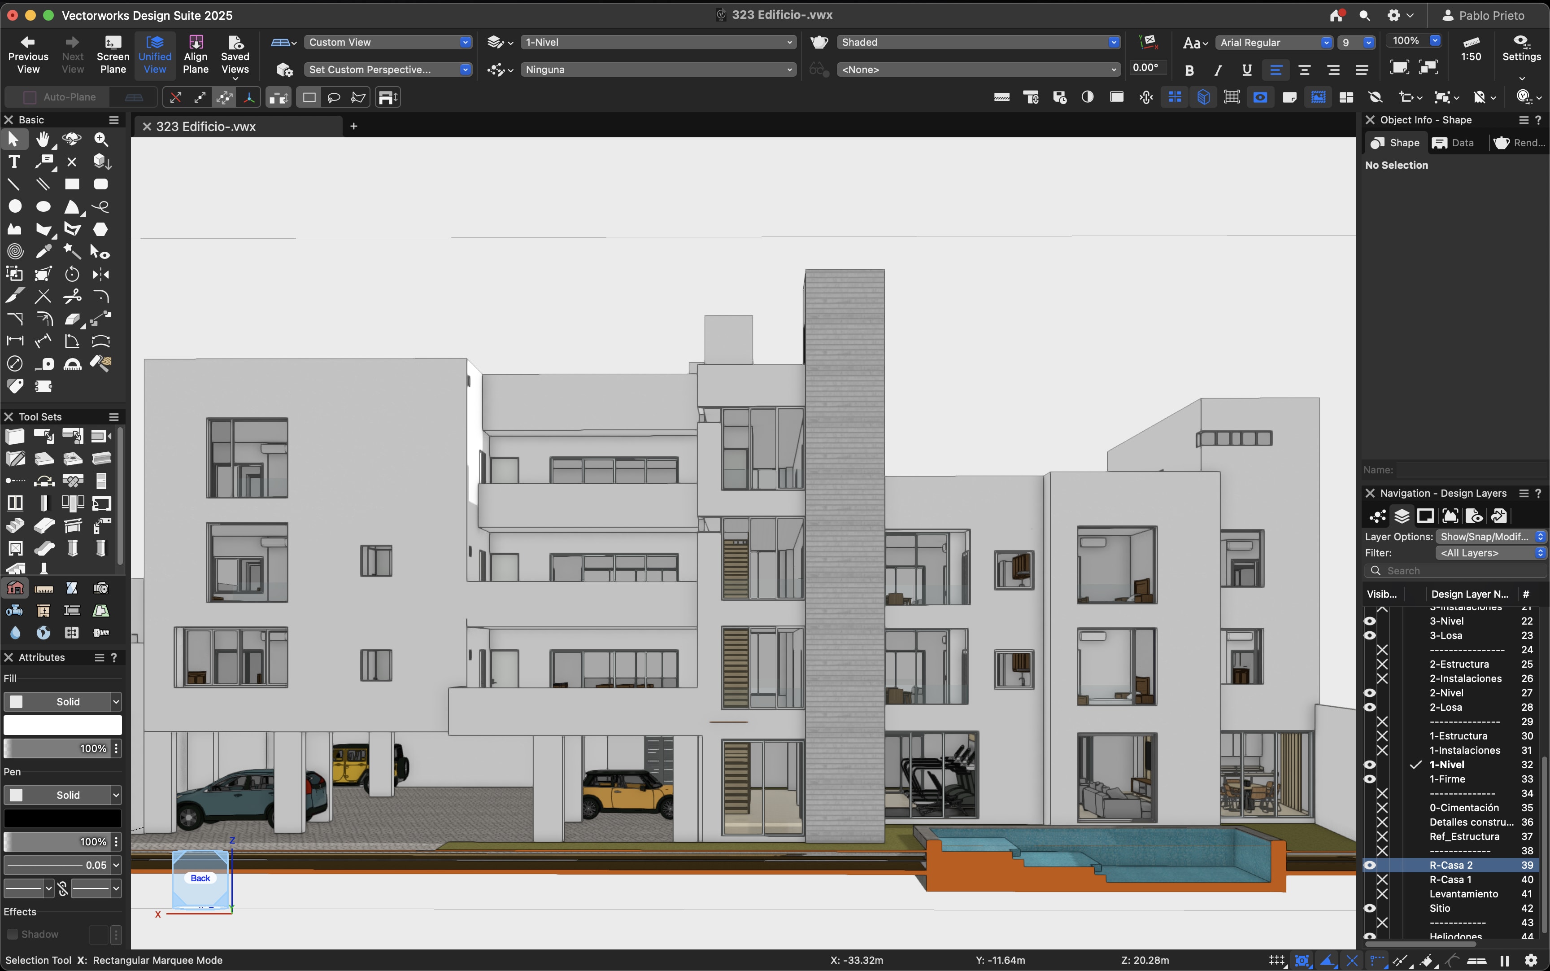
Task: Select the Pan hand tool
Action: 42,140
